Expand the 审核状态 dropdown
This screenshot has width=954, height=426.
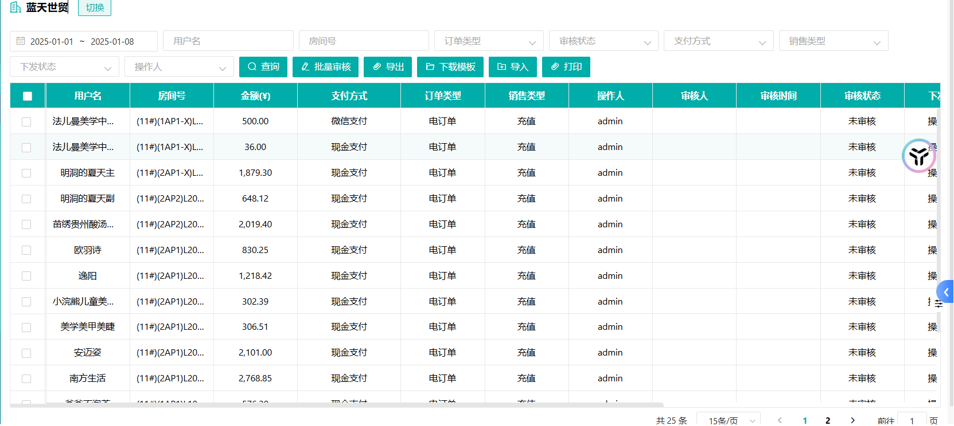(x=603, y=41)
